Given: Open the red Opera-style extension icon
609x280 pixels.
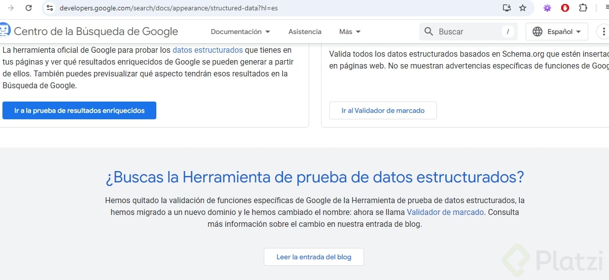Looking at the screenshot, I should (565, 8).
